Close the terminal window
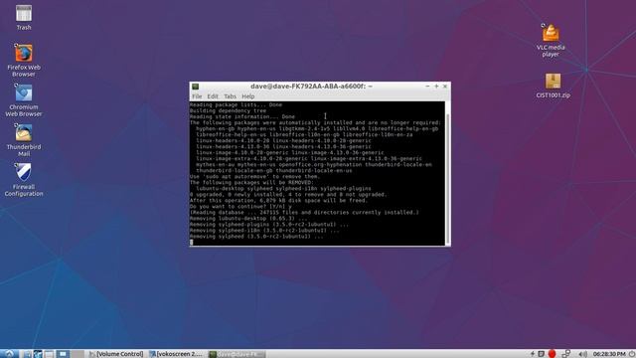Image resolution: width=636 pixels, height=358 pixels. [x=445, y=87]
